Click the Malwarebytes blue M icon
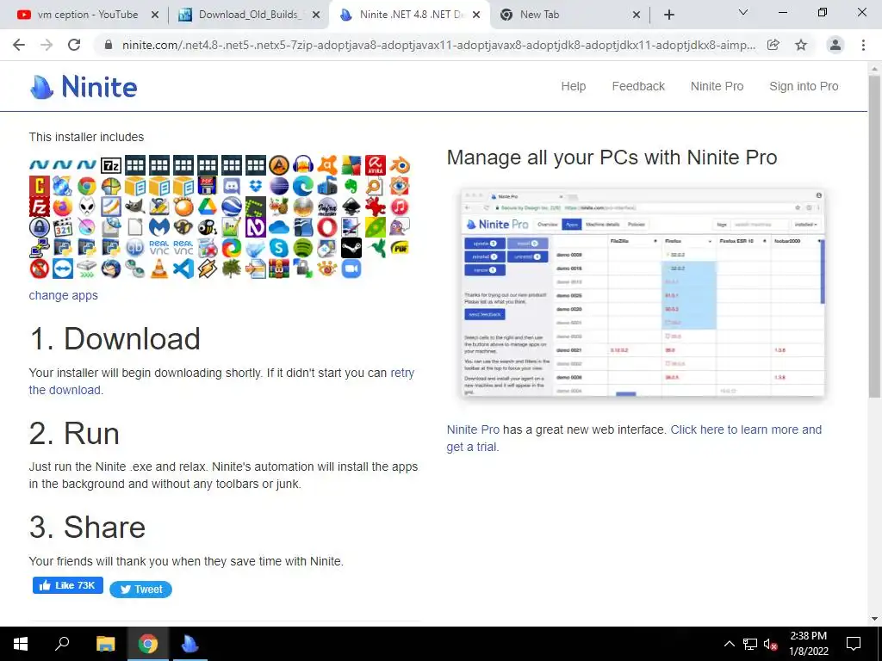This screenshot has height=661, width=882. (x=159, y=227)
